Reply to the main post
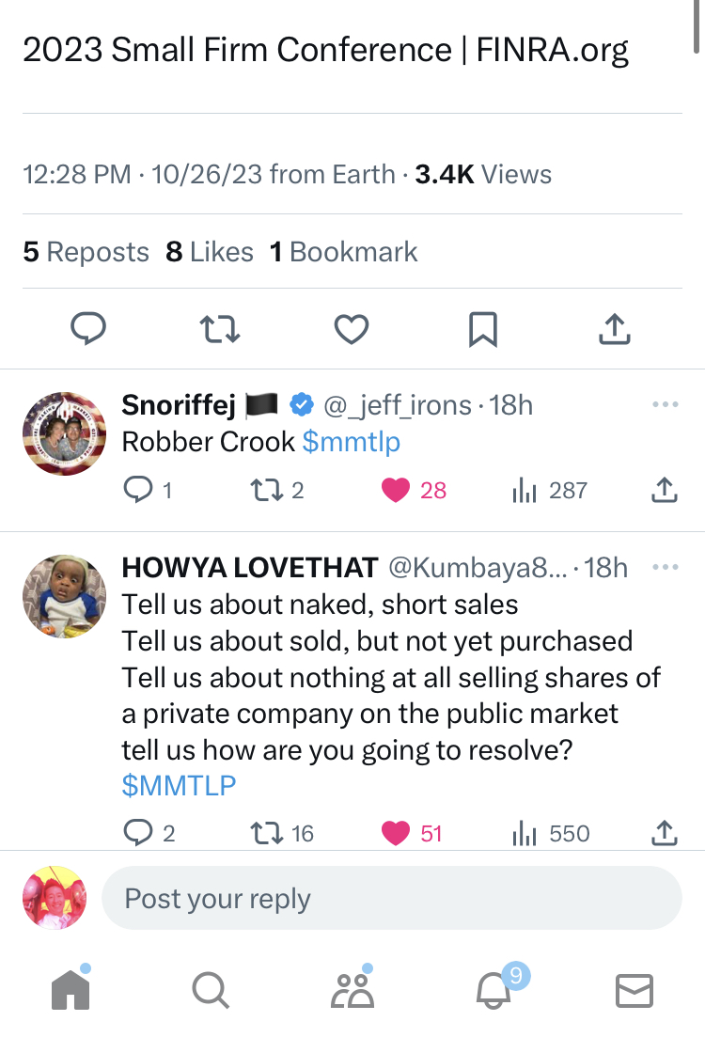 (x=88, y=328)
